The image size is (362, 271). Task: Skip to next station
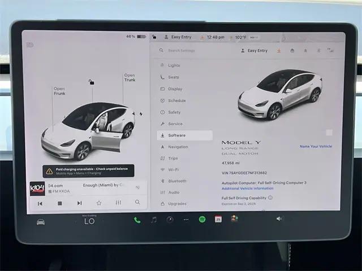click(x=79, y=203)
